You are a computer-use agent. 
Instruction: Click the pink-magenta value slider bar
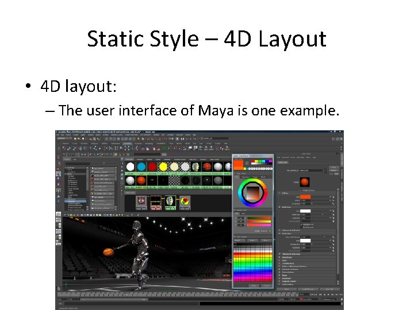click(259, 225)
